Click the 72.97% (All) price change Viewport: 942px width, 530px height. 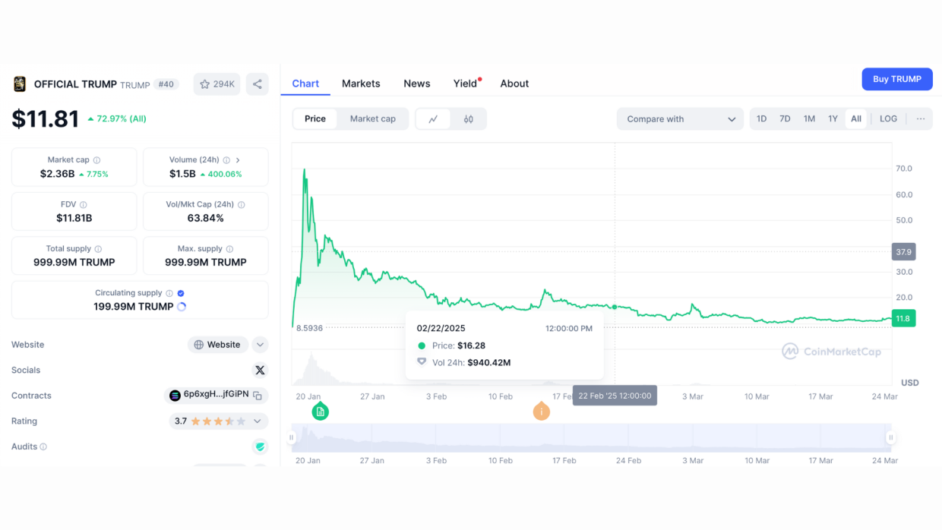pos(117,119)
